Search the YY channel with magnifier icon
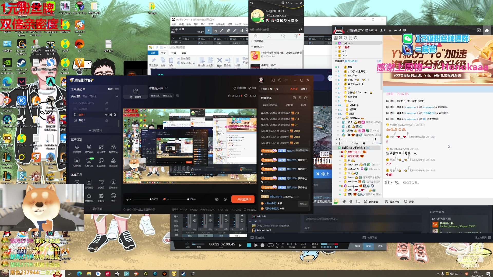Image resolution: width=493 pixels, height=277 pixels. coord(356,38)
